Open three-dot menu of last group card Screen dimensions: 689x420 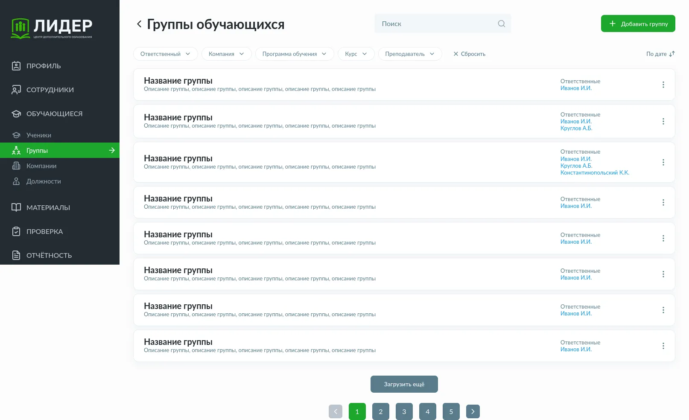(x=663, y=346)
